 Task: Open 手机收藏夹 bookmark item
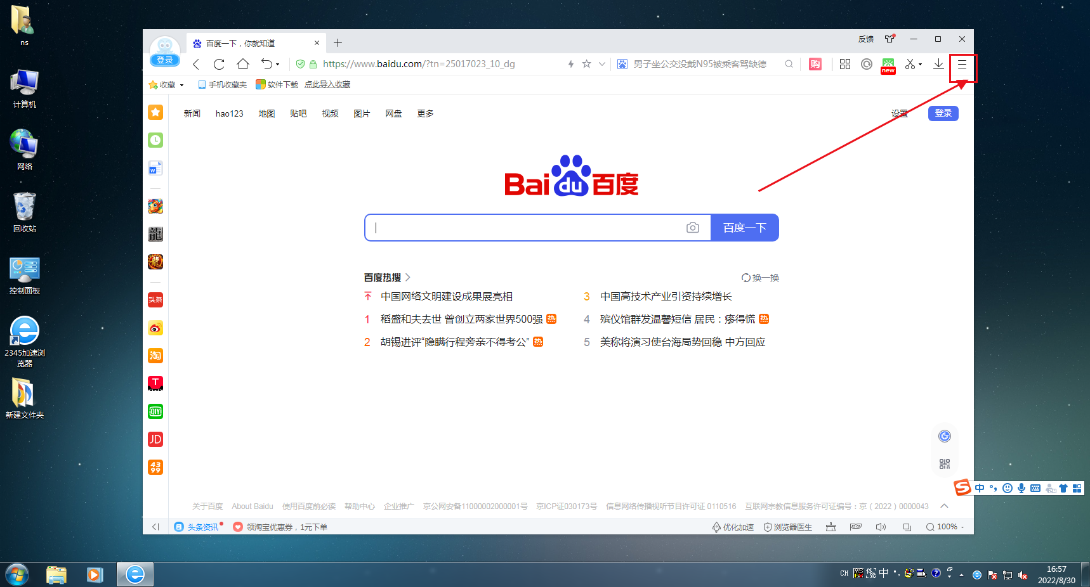tap(223, 84)
